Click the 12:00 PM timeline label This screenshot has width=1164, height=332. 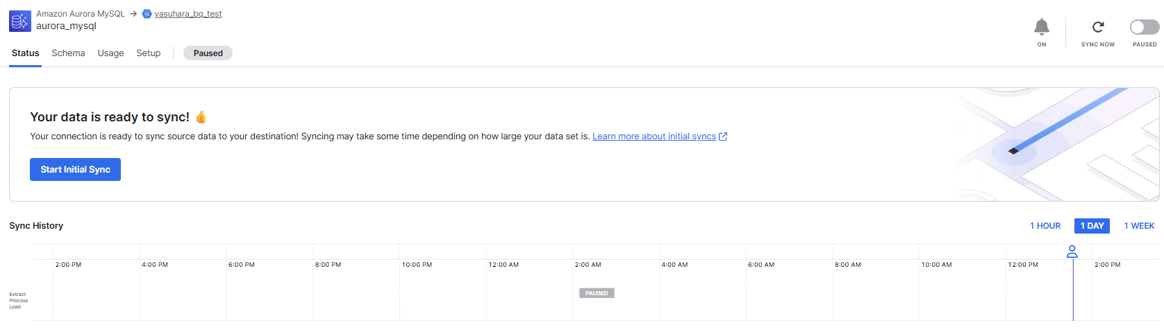1023,265
